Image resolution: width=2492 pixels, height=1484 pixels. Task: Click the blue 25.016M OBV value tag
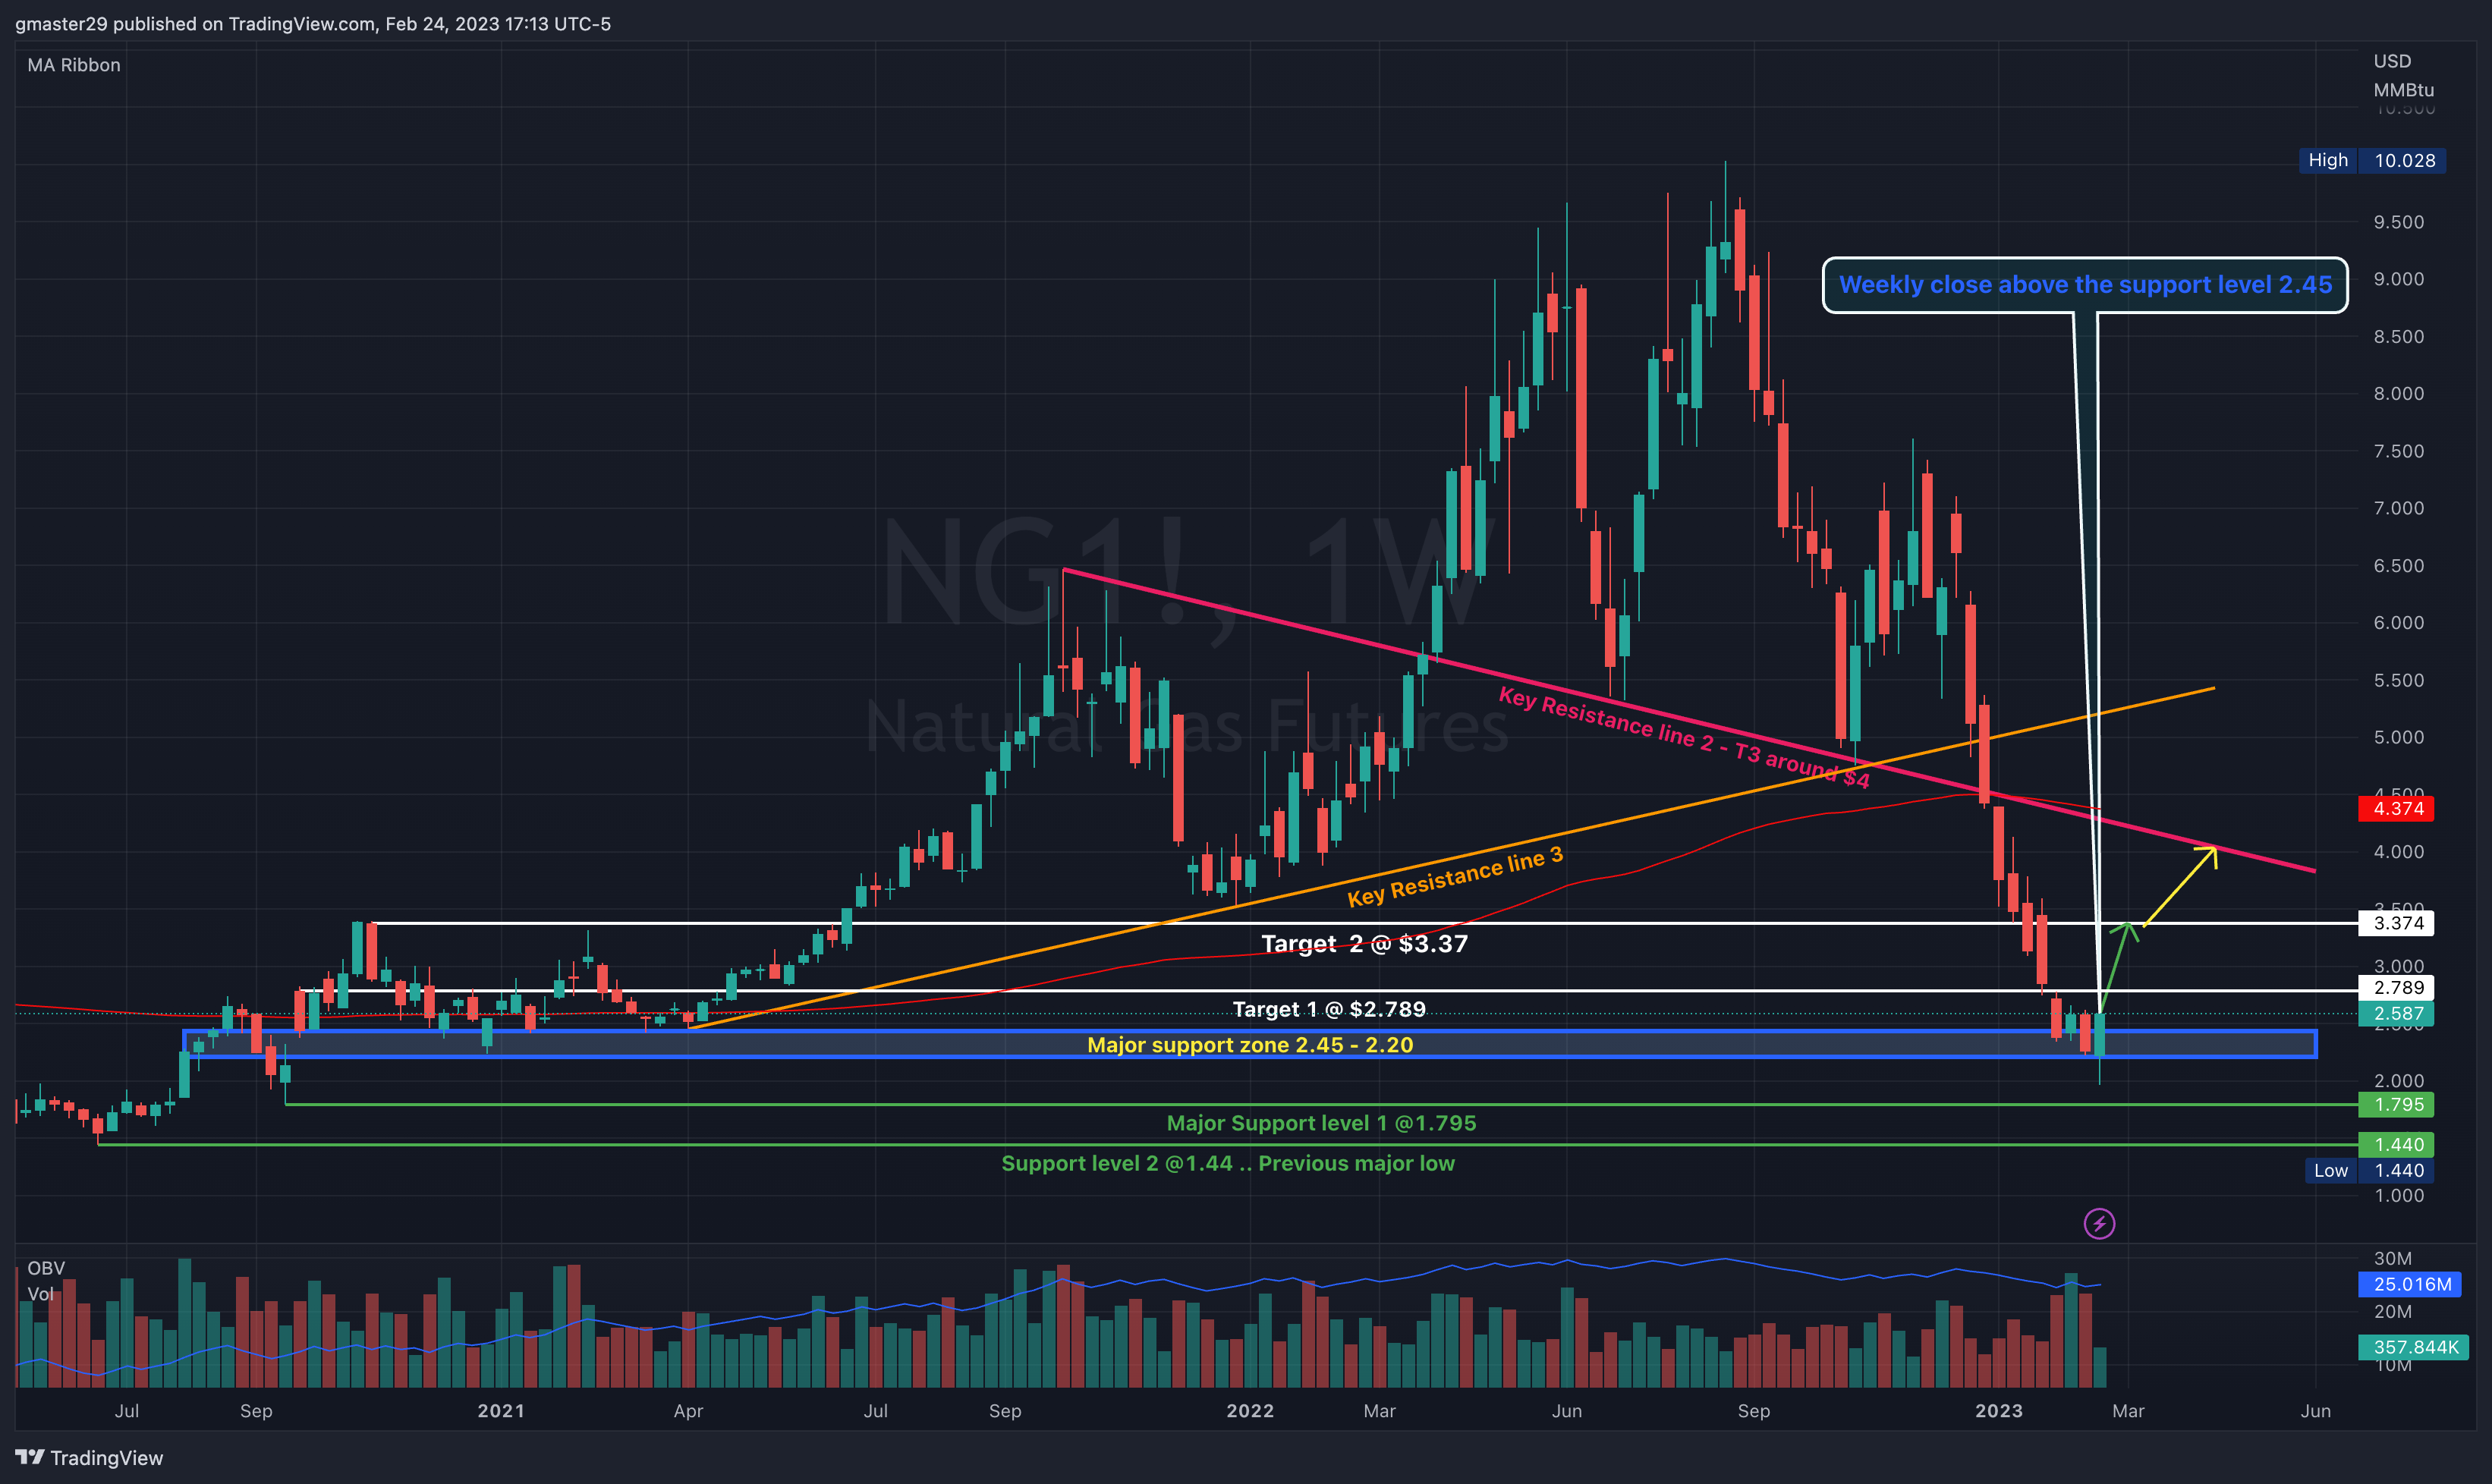coord(2409,1284)
